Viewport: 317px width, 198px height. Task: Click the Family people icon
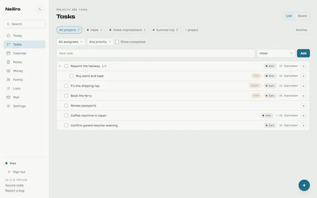pos(8,80)
